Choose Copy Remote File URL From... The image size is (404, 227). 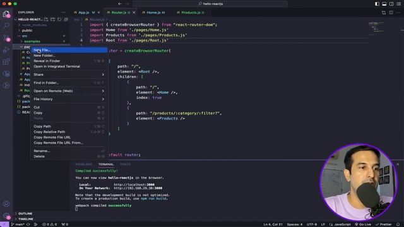tap(69, 143)
